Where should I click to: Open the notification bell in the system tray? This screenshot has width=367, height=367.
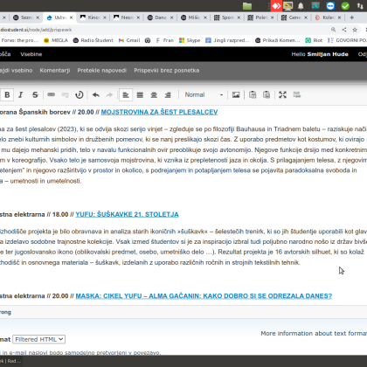[x=301, y=6]
